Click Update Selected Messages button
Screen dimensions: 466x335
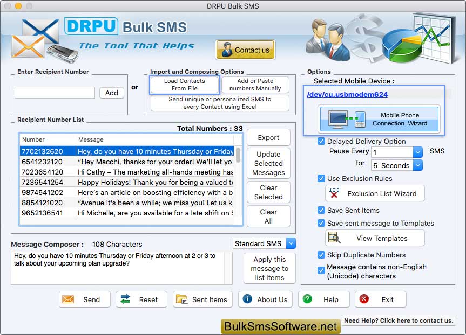pyautogui.click(x=268, y=163)
